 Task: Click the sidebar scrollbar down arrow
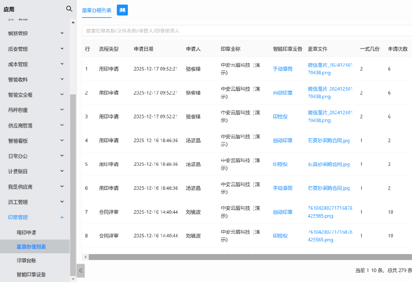pyautogui.click(x=73, y=279)
